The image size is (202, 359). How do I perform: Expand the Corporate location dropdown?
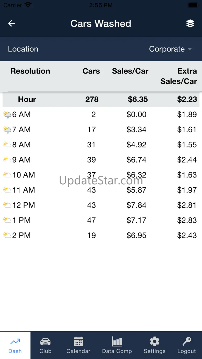pyautogui.click(x=167, y=49)
